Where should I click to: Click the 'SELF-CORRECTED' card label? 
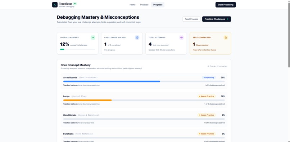click(202, 37)
